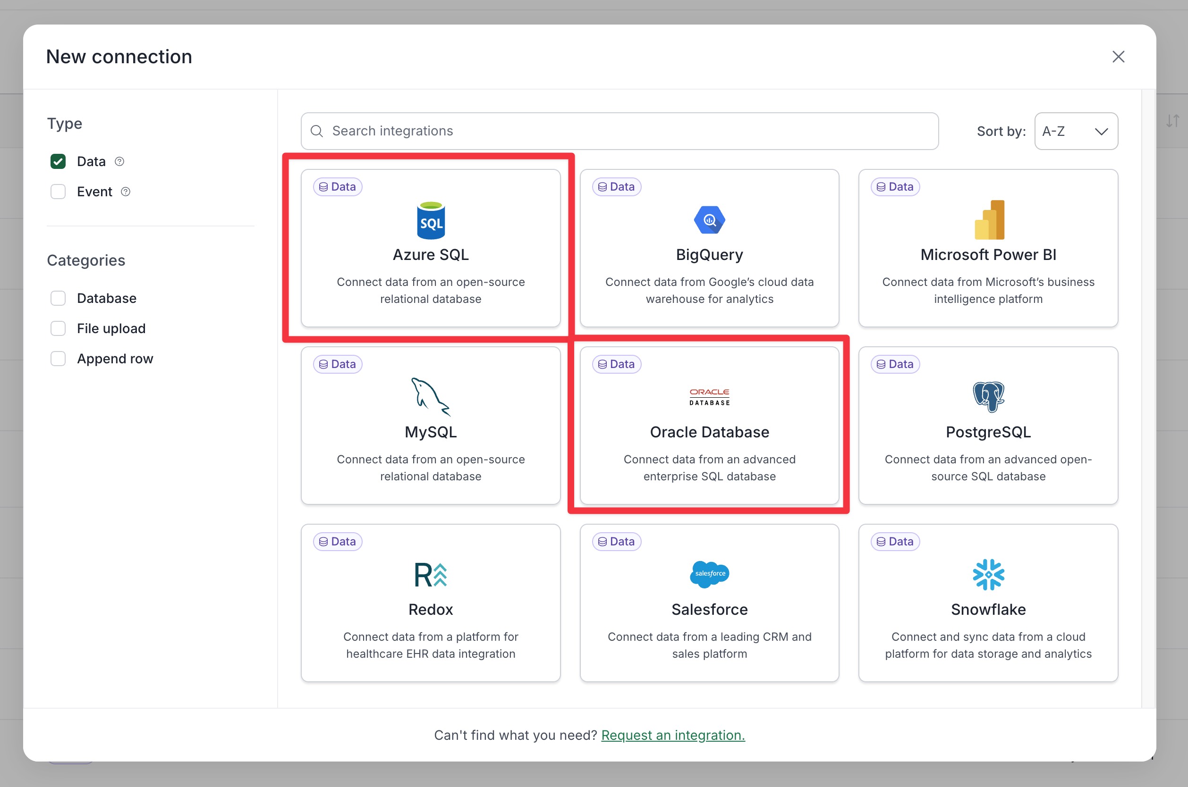The height and width of the screenshot is (787, 1188).
Task: Click the MySQL dolphin icon
Action: pyautogui.click(x=431, y=397)
